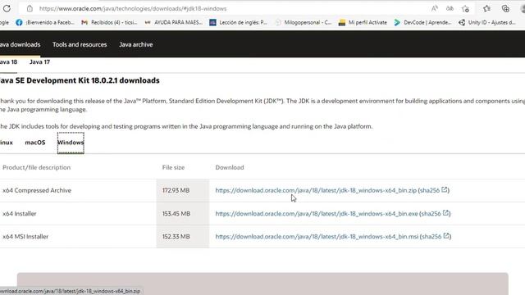Click x64 Compressed Archive row label
Image resolution: width=525 pixels, height=295 pixels.
[x=37, y=190]
